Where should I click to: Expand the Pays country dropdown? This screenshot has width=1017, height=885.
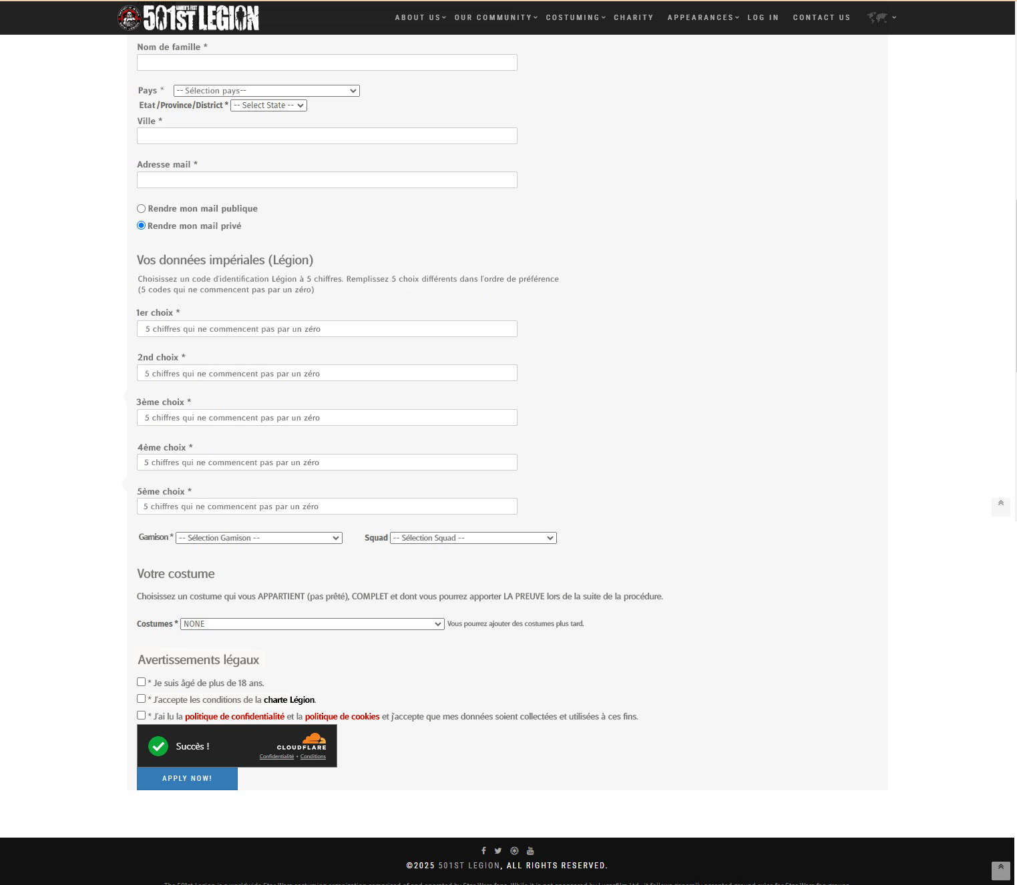tap(266, 91)
